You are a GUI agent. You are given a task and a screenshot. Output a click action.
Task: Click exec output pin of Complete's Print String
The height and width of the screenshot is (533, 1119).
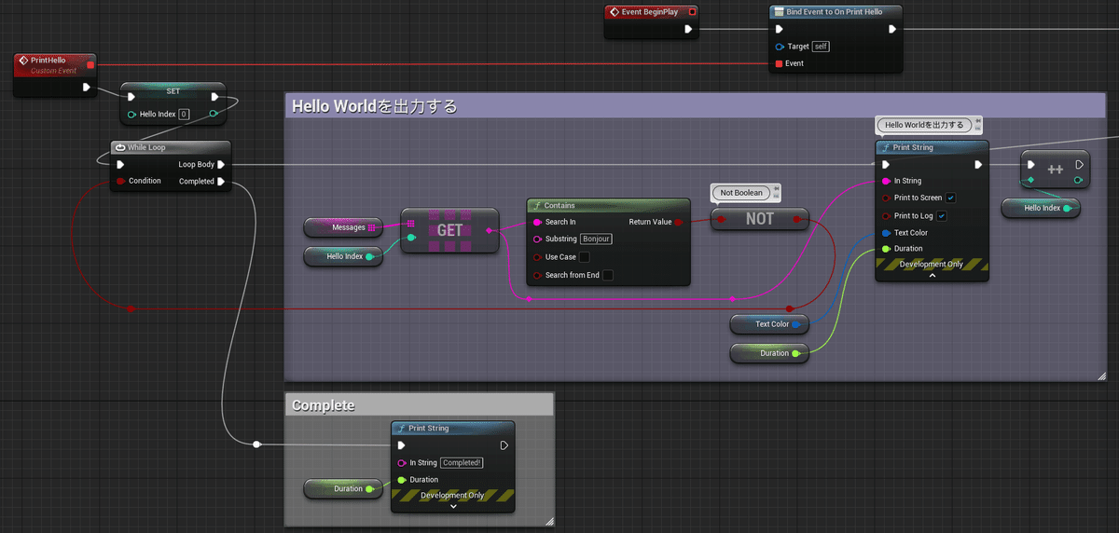(504, 445)
